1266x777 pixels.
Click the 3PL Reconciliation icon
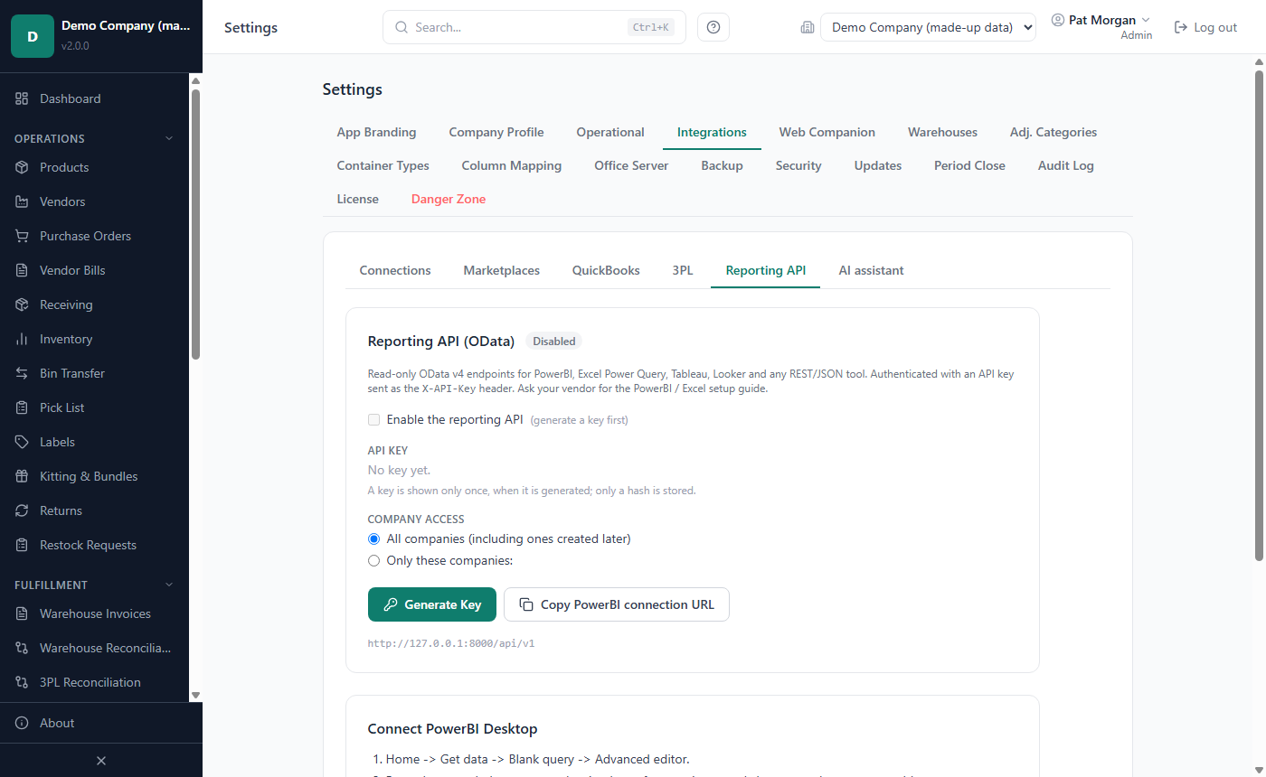(22, 682)
